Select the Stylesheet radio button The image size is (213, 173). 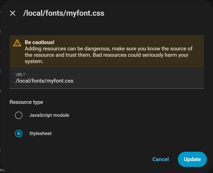tap(19, 133)
